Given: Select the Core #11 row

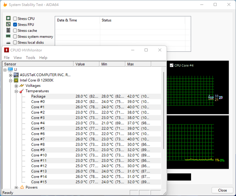Looking at the screenshot, I should coord(96,161).
